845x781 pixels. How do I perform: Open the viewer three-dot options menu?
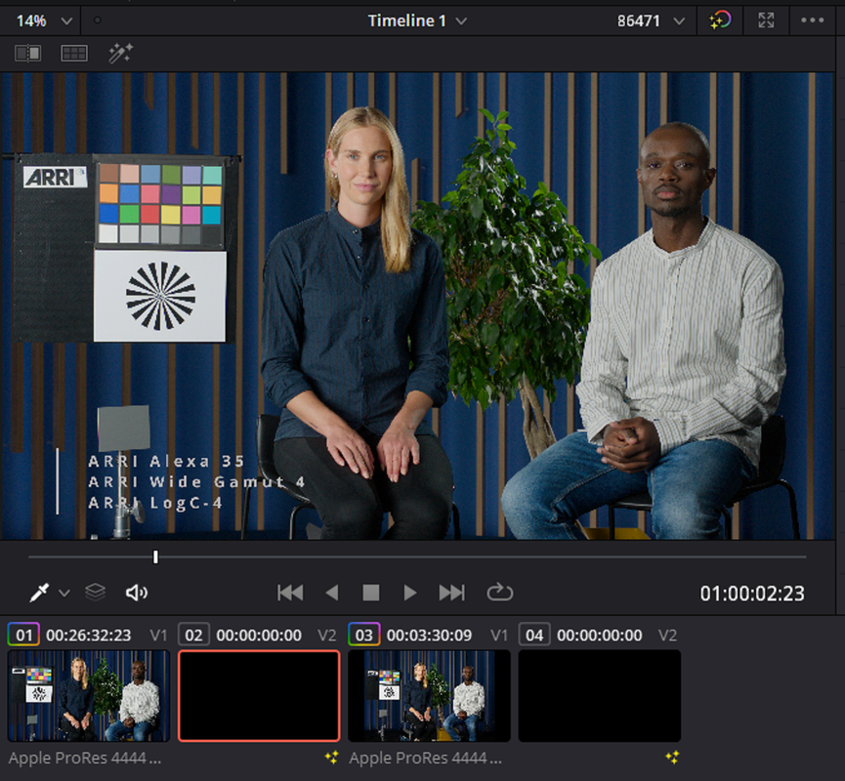point(812,21)
